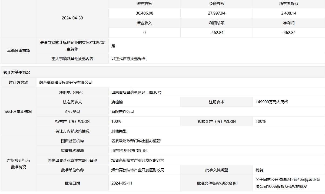This screenshot has height=194, width=325.
Task: Select approval date 2024-05-11
Action: point(122,183)
